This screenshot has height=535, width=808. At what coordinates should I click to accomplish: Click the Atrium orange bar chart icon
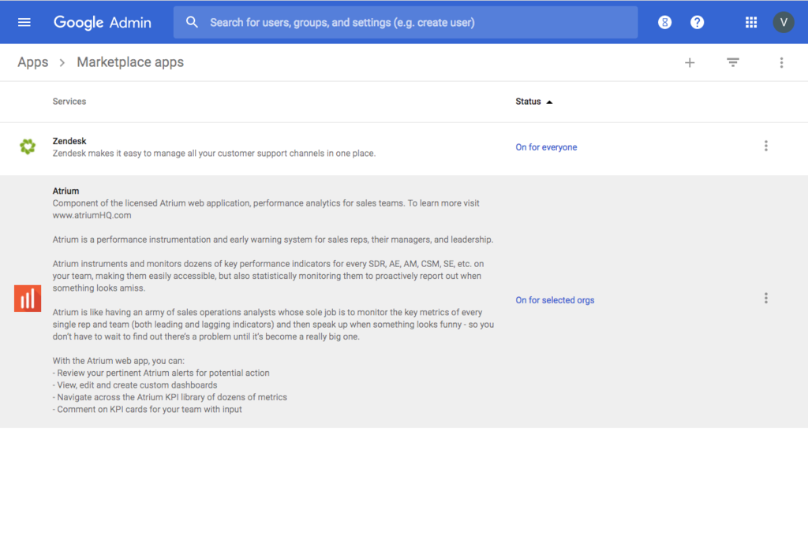coord(28,299)
